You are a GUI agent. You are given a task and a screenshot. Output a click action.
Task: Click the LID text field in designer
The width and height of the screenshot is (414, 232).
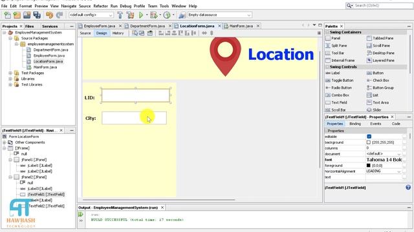136,95
